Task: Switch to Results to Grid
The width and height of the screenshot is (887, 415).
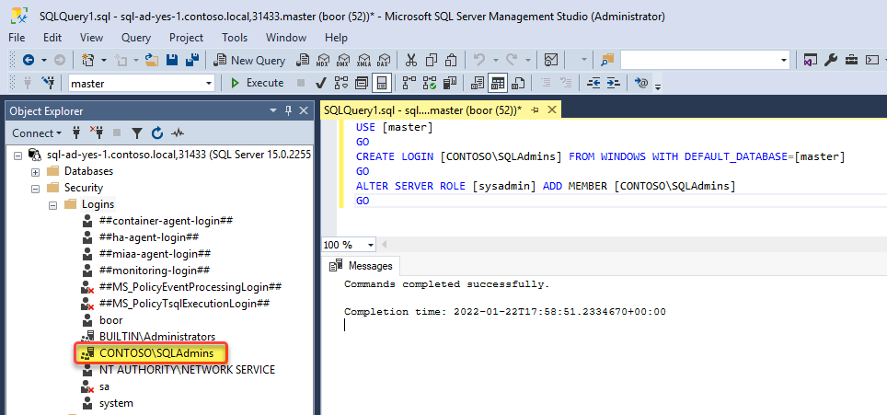Action: [497, 83]
